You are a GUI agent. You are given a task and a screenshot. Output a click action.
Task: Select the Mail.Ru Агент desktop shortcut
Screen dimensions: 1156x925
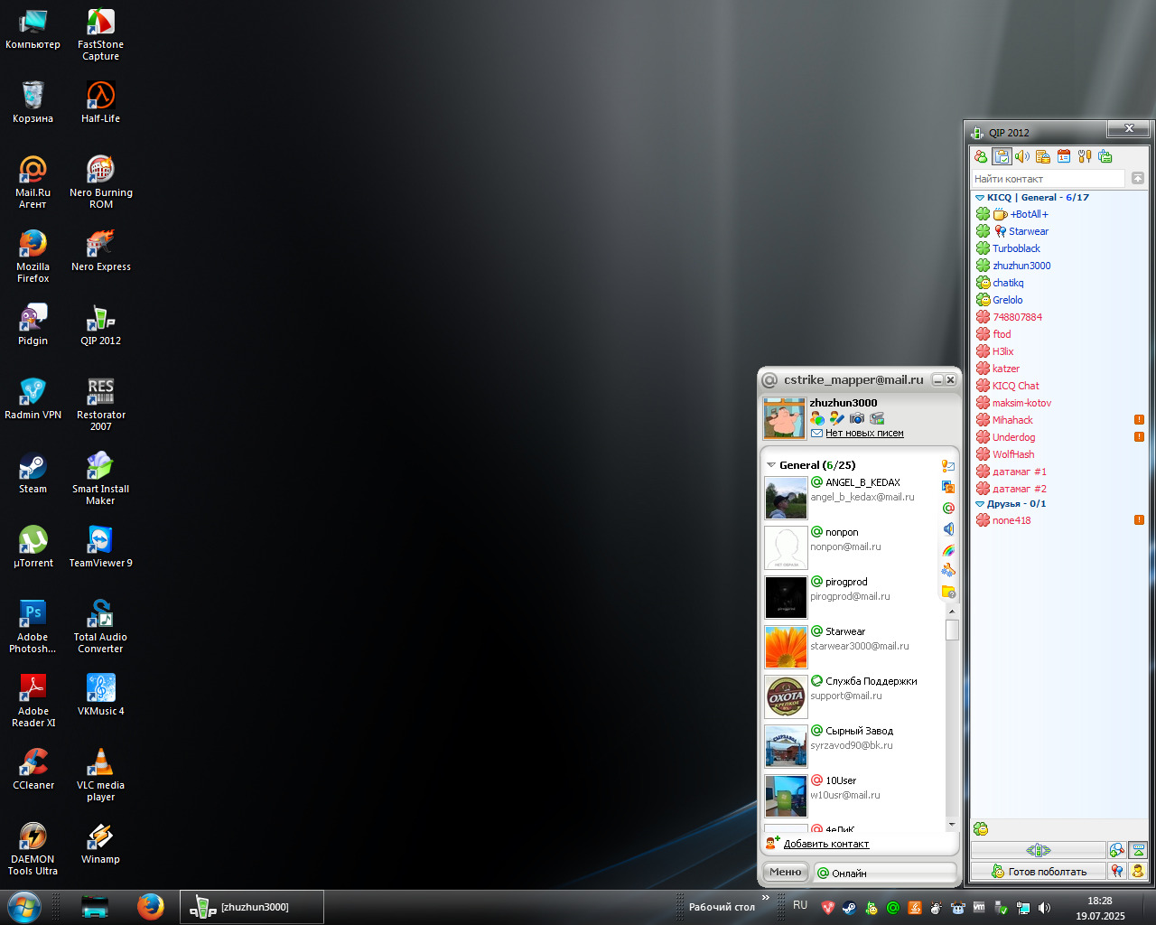[x=33, y=182]
